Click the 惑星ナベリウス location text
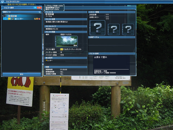The height and width of the screenshot is (130, 173). [x=66, y=34]
